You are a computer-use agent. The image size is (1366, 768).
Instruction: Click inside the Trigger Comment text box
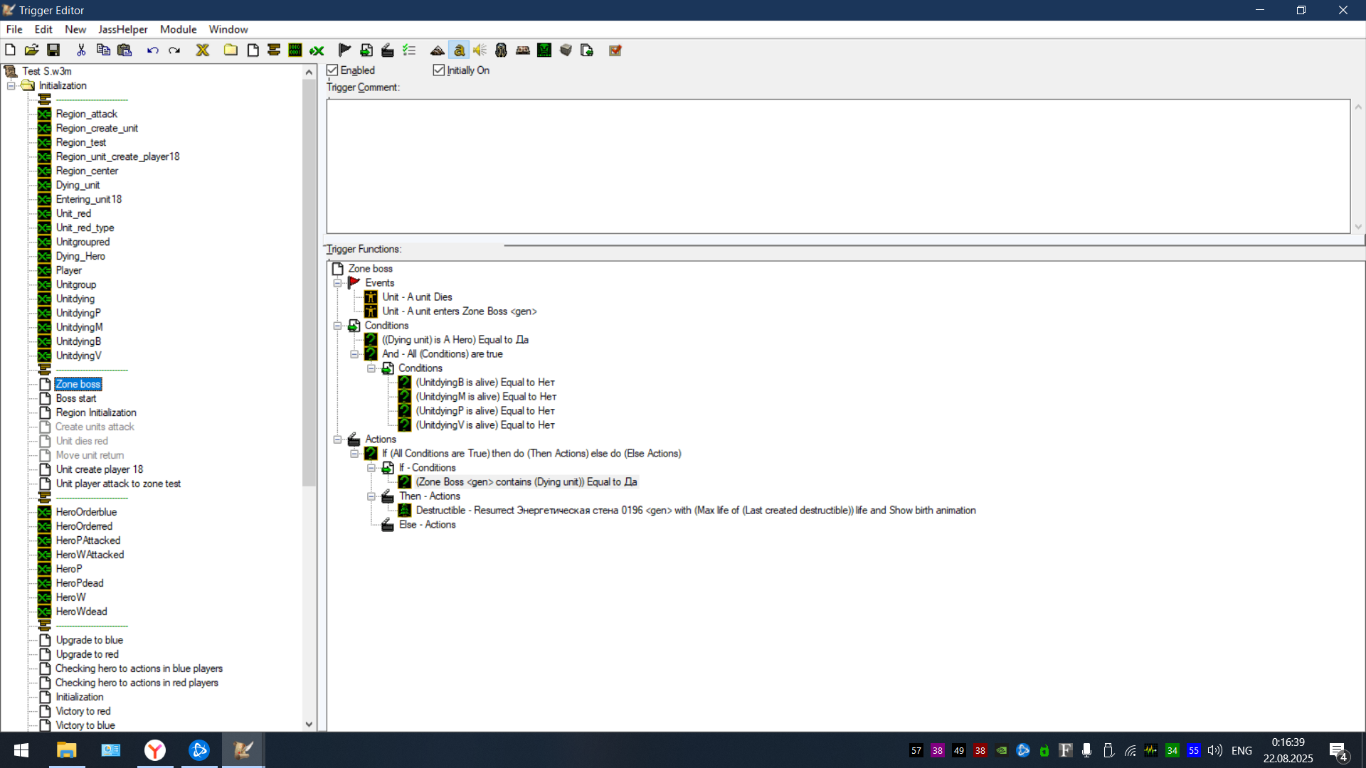pos(838,166)
